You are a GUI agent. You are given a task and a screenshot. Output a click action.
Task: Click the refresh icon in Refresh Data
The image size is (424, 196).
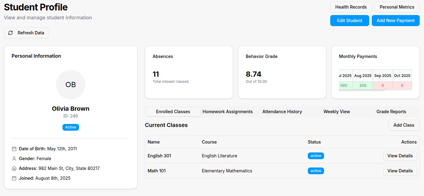click(x=10, y=33)
